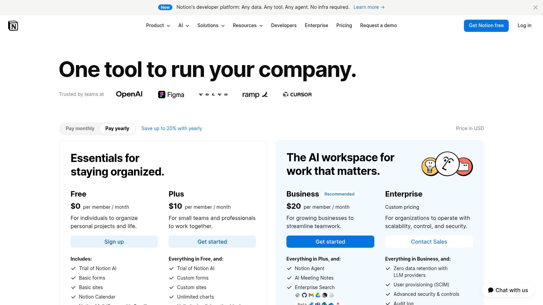Click the '$0' Free plan price

[75, 206]
